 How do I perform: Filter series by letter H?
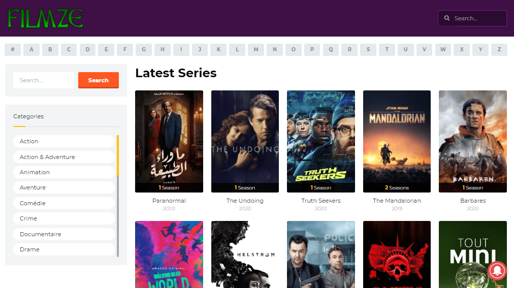[x=162, y=49]
